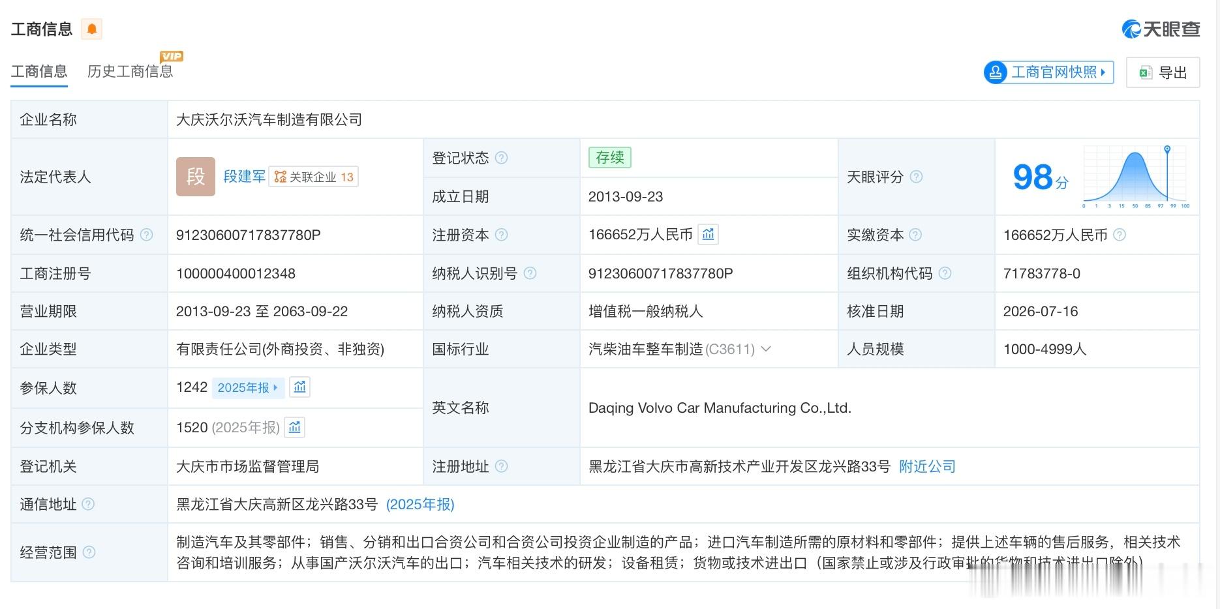
Task: Select the credit code value under 统一社会信用代码
Action: point(249,235)
